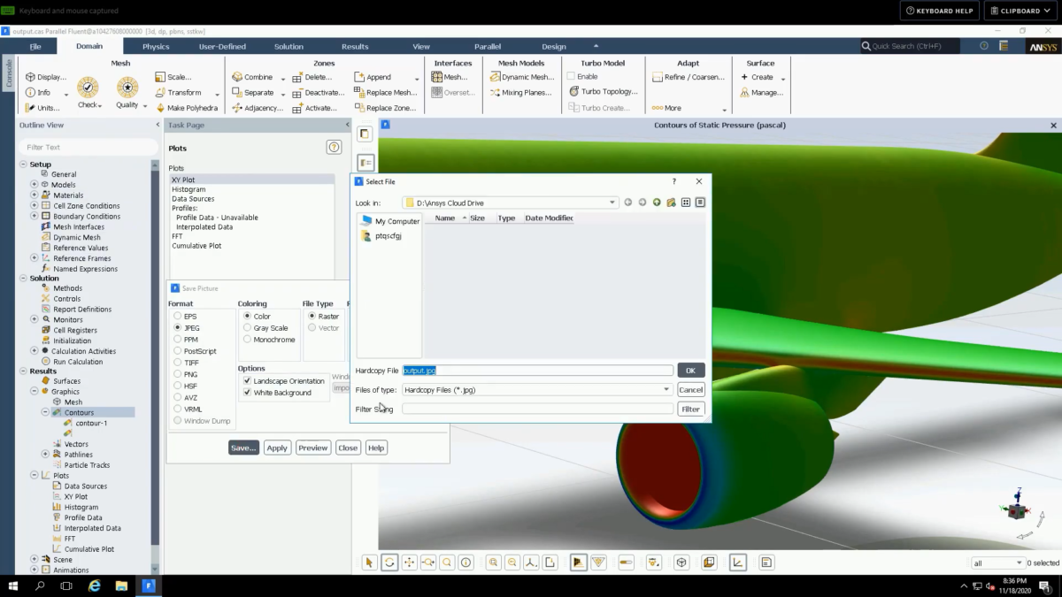Screen dimensions: 1062x597
Task: Go to parent folder in Select File
Action: (657, 203)
